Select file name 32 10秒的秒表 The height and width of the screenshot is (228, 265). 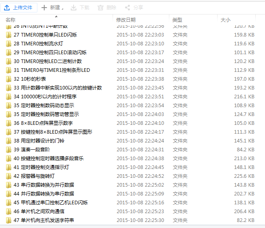30,79
